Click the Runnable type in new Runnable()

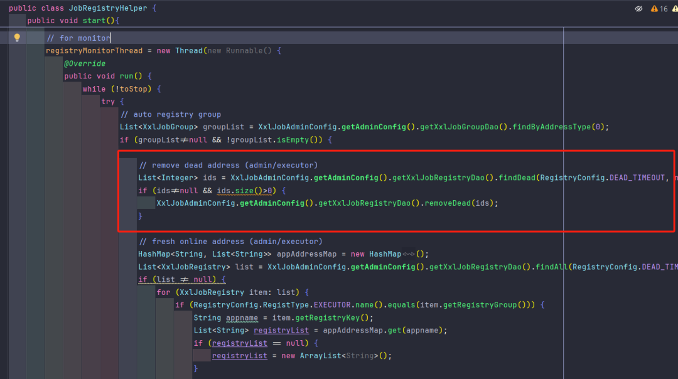tap(244, 51)
